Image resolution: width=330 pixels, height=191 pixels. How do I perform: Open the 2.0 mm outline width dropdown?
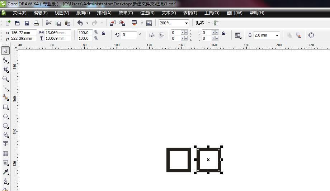point(277,35)
